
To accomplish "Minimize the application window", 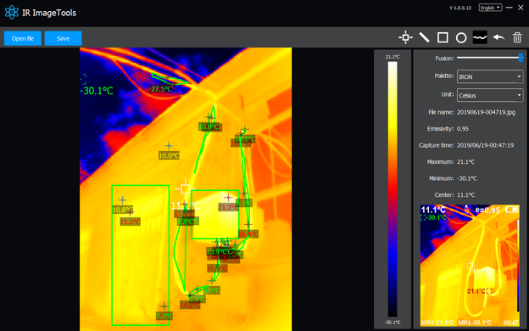I will 510,8.
